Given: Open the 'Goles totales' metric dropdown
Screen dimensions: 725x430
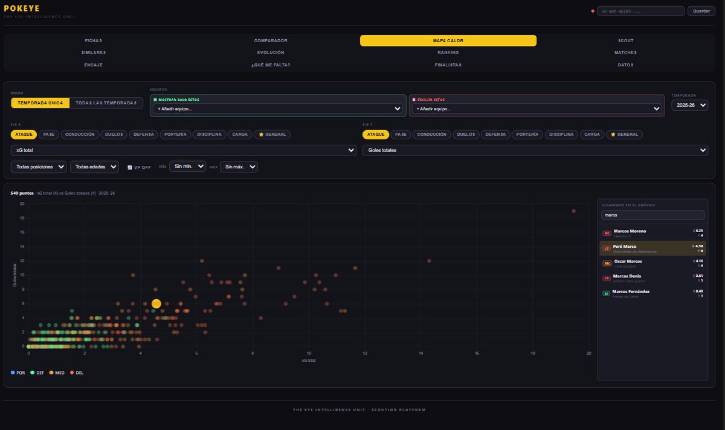Looking at the screenshot, I should 535,150.
